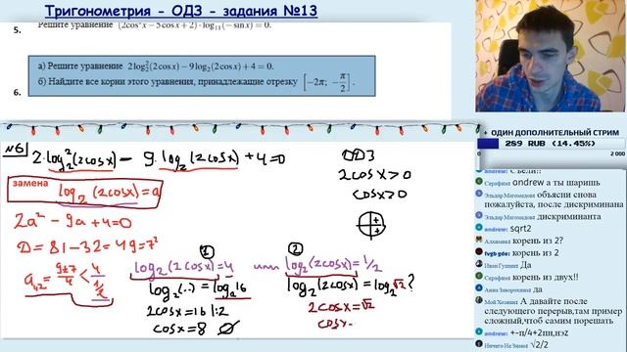Click handwritten 'cos x = 8' on whiteboard
The width and height of the screenshot is (627, 352).
click(180, 330)
